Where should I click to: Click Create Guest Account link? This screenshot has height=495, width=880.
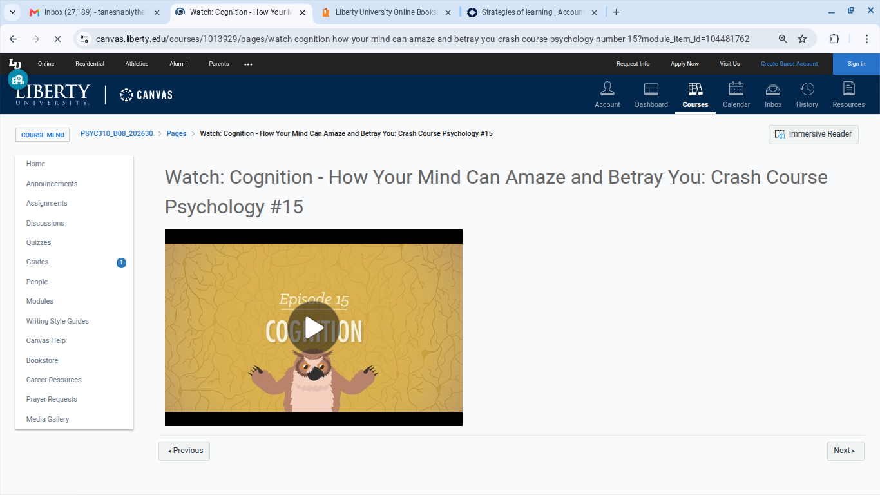point(789,64)
